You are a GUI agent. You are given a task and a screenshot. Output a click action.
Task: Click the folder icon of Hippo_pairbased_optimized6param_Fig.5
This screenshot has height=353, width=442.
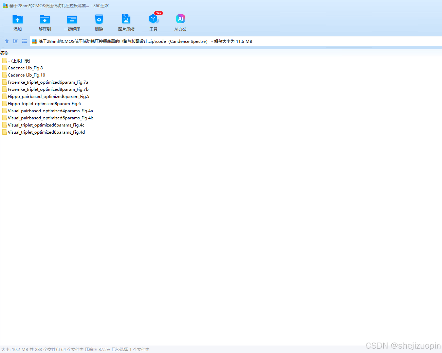(x=4, y=96)
